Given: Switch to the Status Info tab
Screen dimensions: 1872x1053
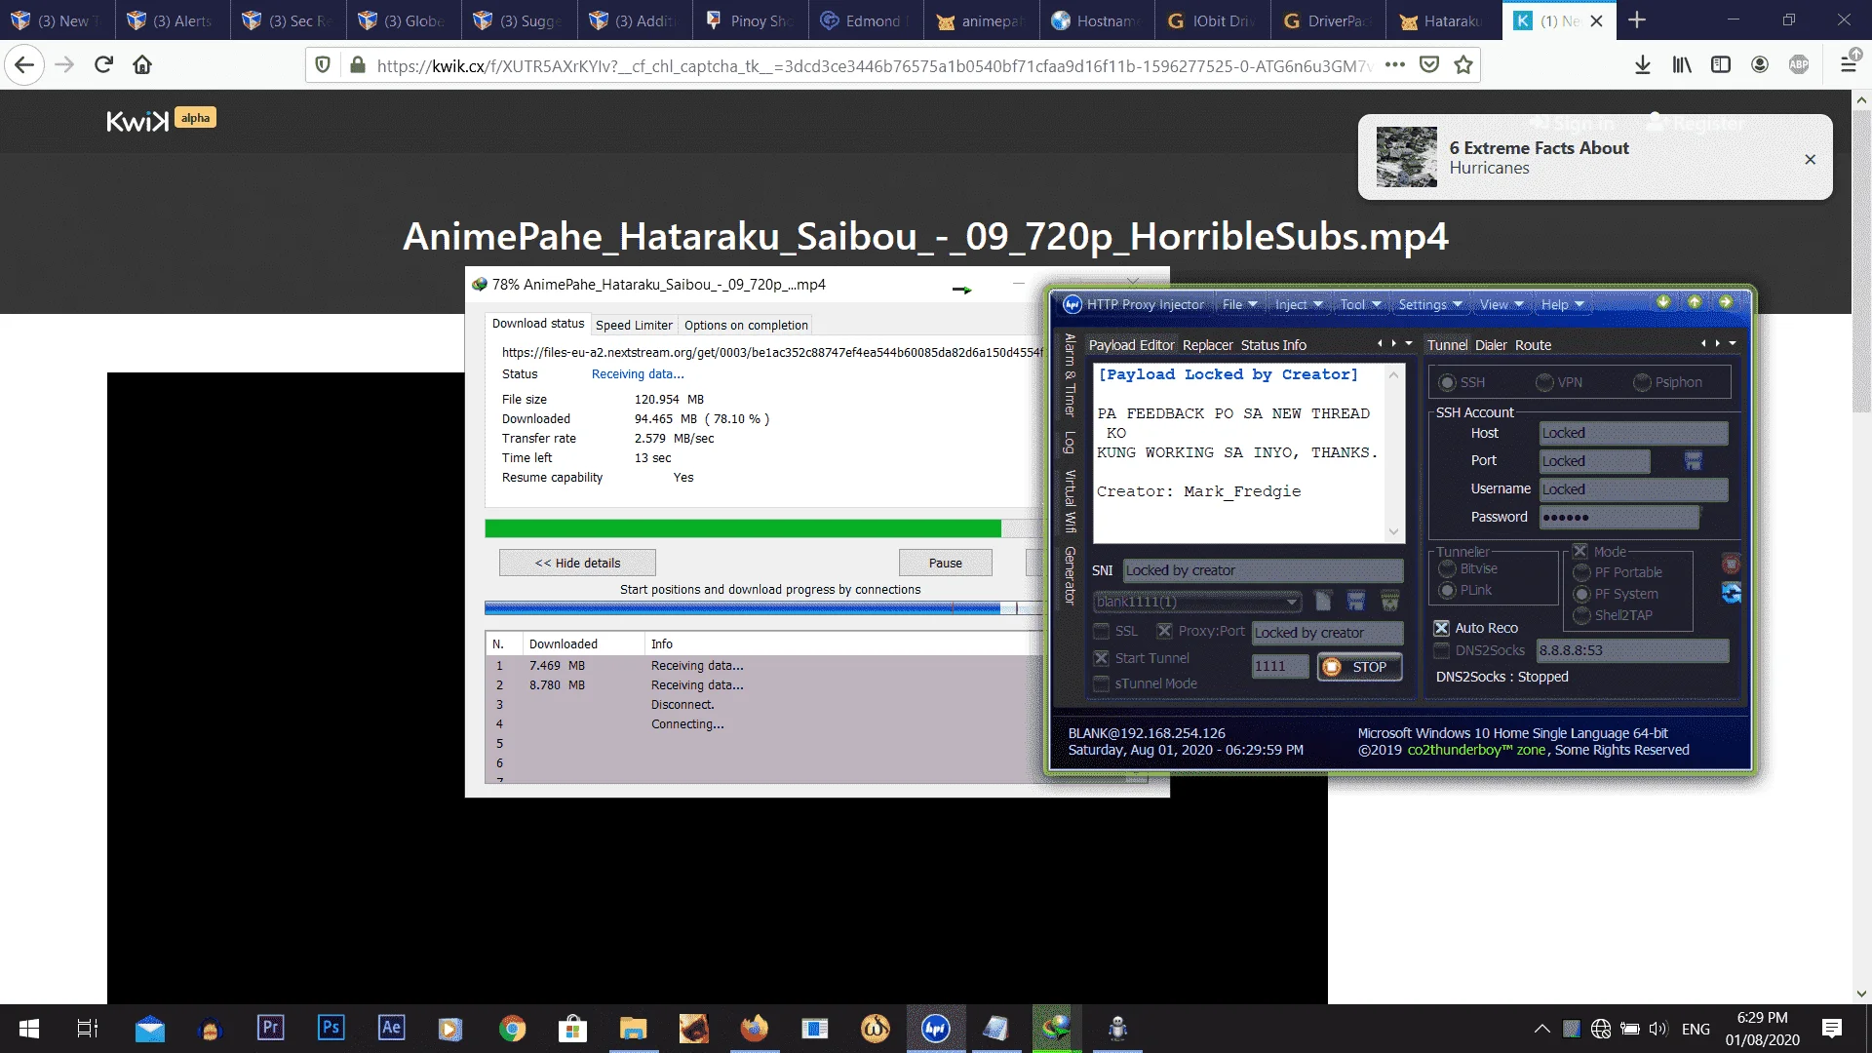Looking at the screenshot, I should 1273,345.
